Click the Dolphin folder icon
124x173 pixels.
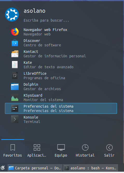coord(15,86)
